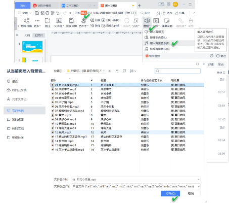The height and width of the screenshot is (203, 229).
Task: Select the mp3 file numbered 08
Action: pyautogui.click(x=127, y=115)
